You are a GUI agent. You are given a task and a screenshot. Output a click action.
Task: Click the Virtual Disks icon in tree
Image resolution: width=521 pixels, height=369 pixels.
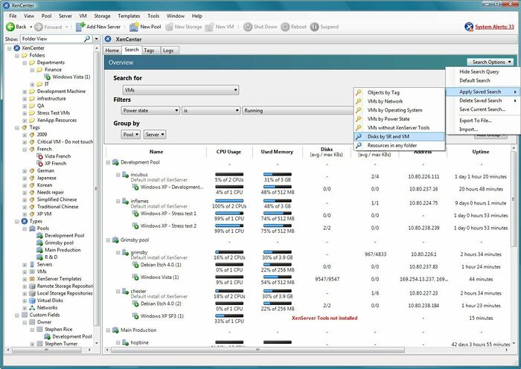[x=32, y=300]
